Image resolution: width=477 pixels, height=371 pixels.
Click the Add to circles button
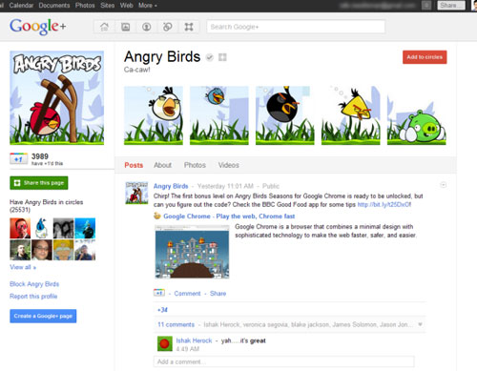[x=425, y=57]
